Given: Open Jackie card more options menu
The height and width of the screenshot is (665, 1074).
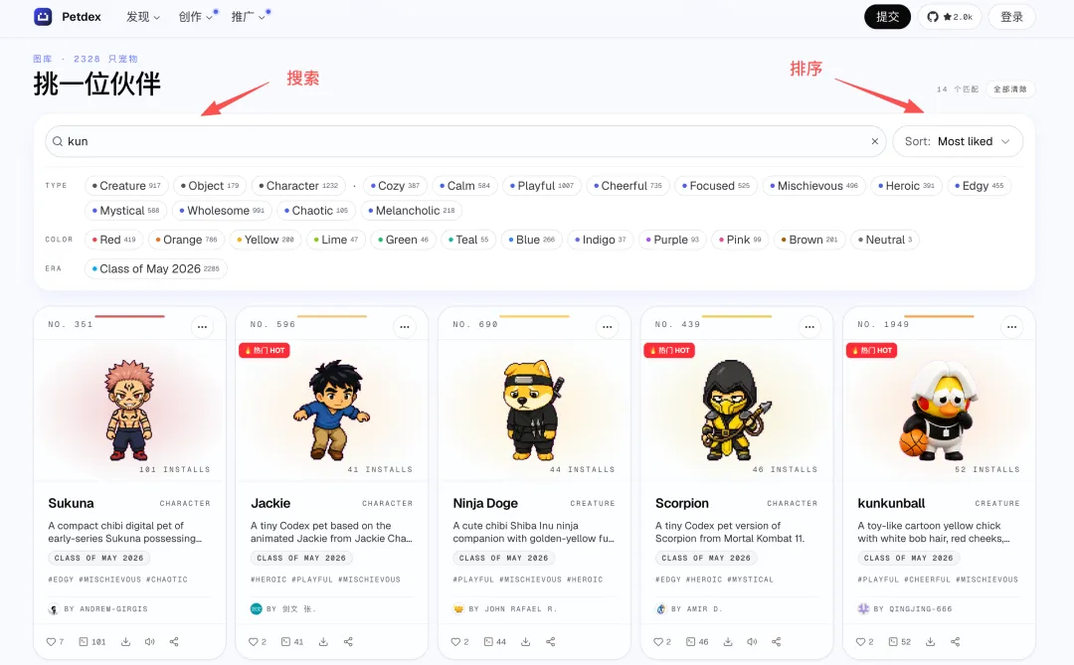Looking at the screenshot, I should (405, 327).
